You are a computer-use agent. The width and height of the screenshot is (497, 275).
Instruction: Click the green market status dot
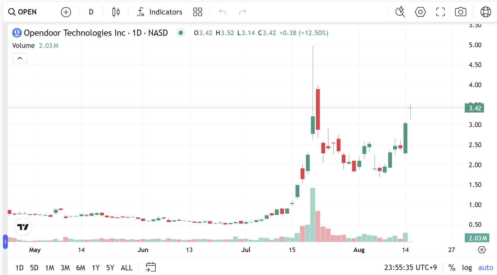click(181, 33)
